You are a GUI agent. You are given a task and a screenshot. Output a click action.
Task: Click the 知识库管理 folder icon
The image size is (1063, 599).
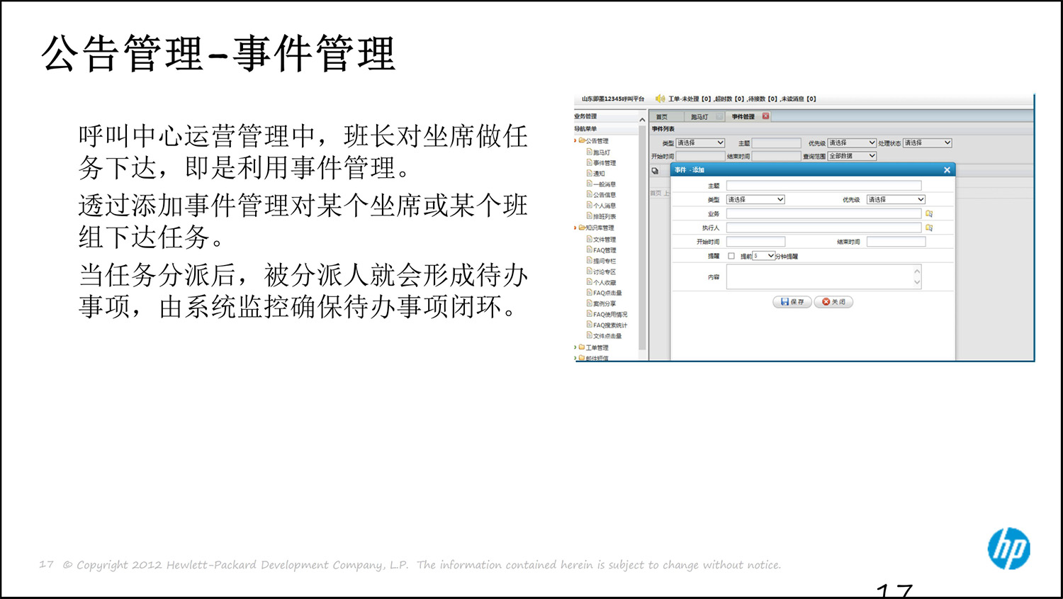pyautogui.click(x=580, y=228)
